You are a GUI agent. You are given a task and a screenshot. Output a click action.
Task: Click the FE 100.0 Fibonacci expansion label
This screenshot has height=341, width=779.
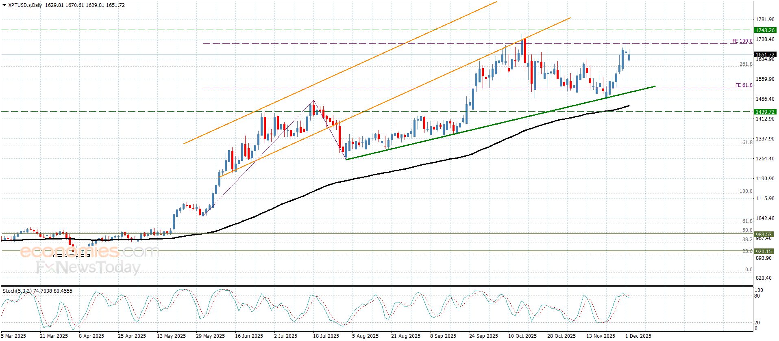[x=742, y=41]
